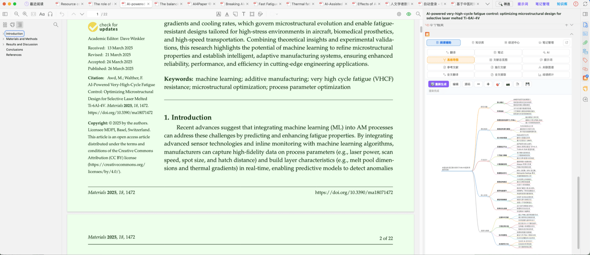
Task: Click the 全文翻译 button
Action: point(451,74)
